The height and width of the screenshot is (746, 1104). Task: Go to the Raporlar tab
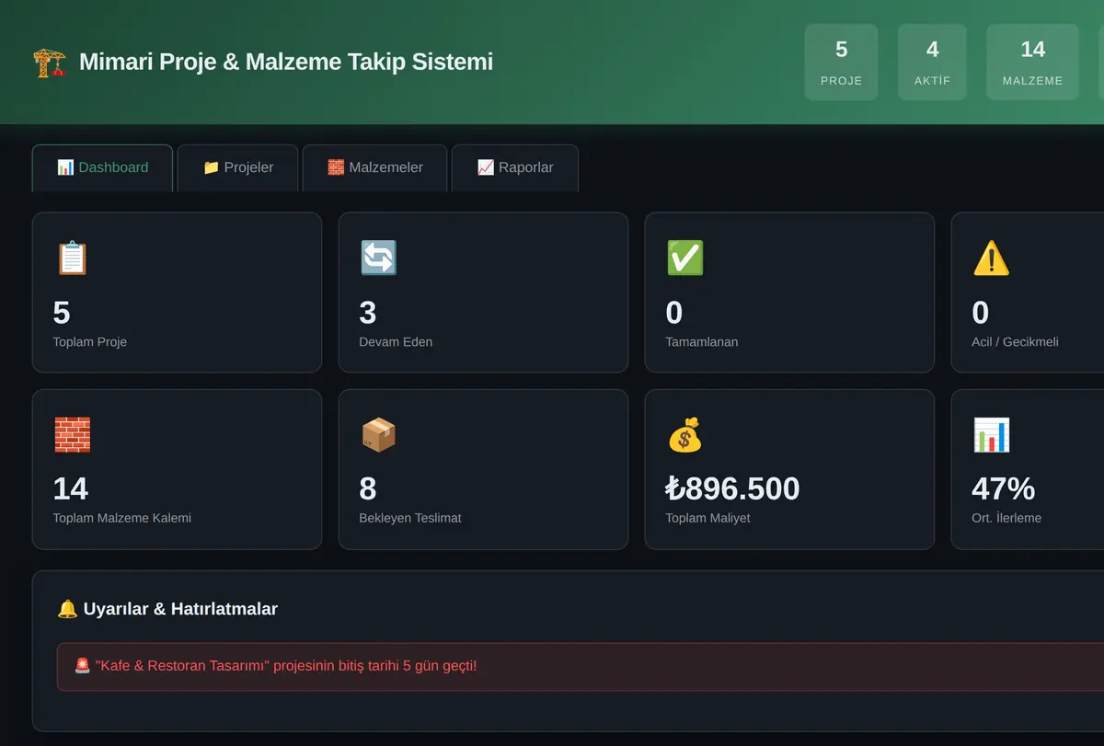coord(514,167)
